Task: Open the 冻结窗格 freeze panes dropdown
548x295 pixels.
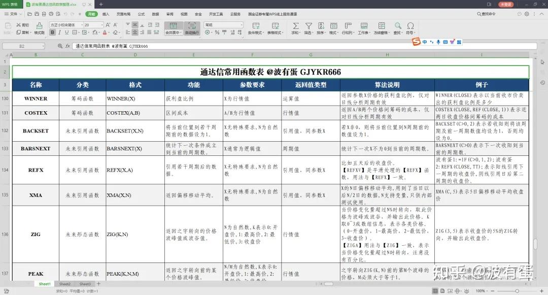Action: pos(381,28)
